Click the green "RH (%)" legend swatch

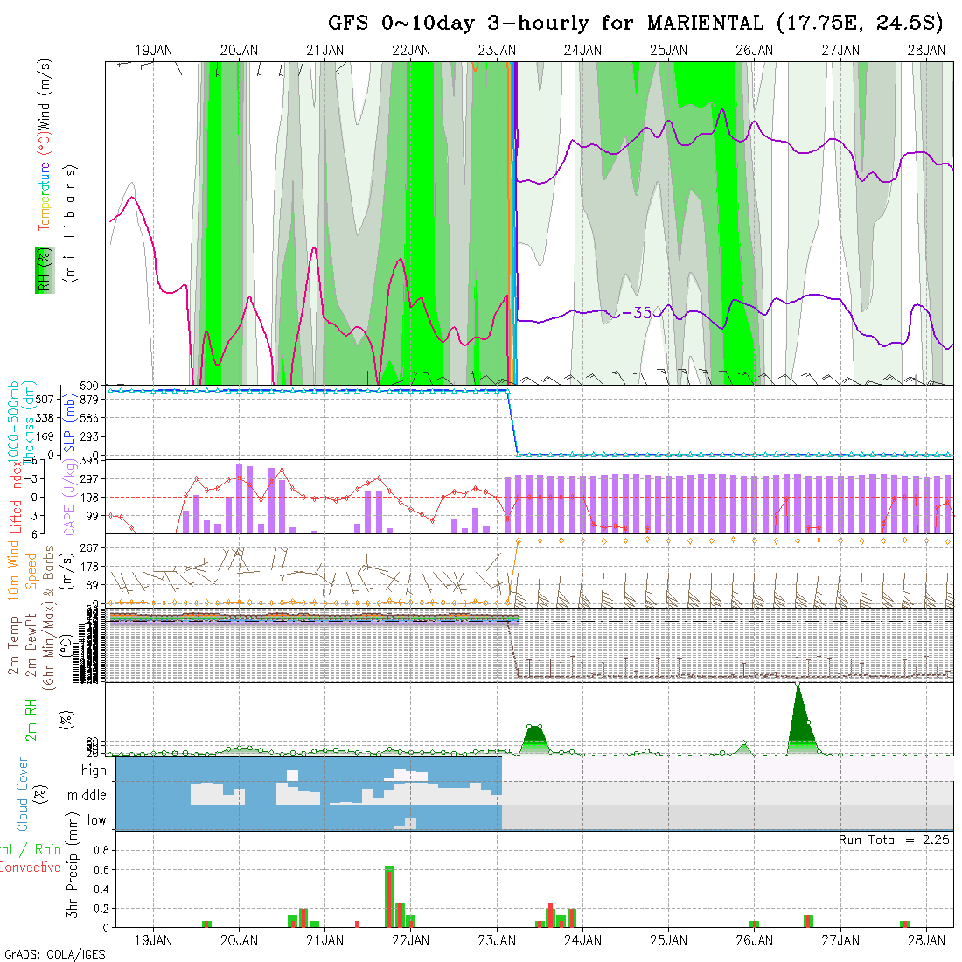[x=40, y=269]
